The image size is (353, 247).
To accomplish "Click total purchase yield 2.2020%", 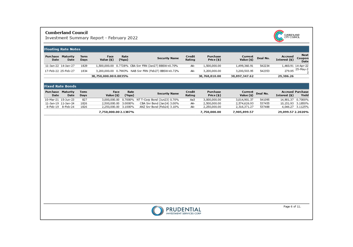I will [301, 112].
